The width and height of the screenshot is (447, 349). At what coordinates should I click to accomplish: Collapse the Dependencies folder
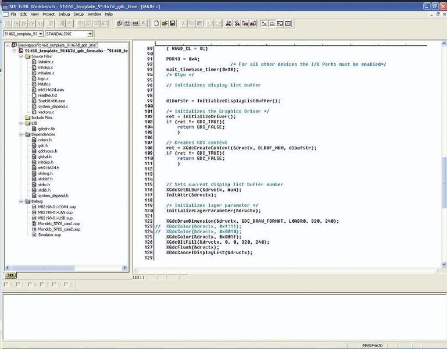[21, 134]
